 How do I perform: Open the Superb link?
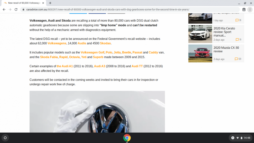click(98, 57)
